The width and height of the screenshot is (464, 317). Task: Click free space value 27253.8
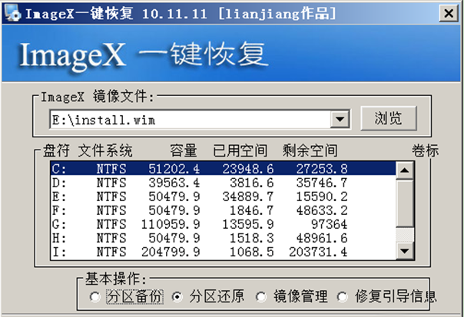322,169
